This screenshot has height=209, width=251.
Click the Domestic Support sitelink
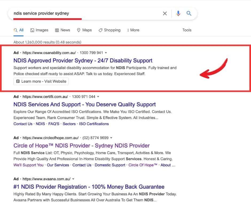coord(110,165)
